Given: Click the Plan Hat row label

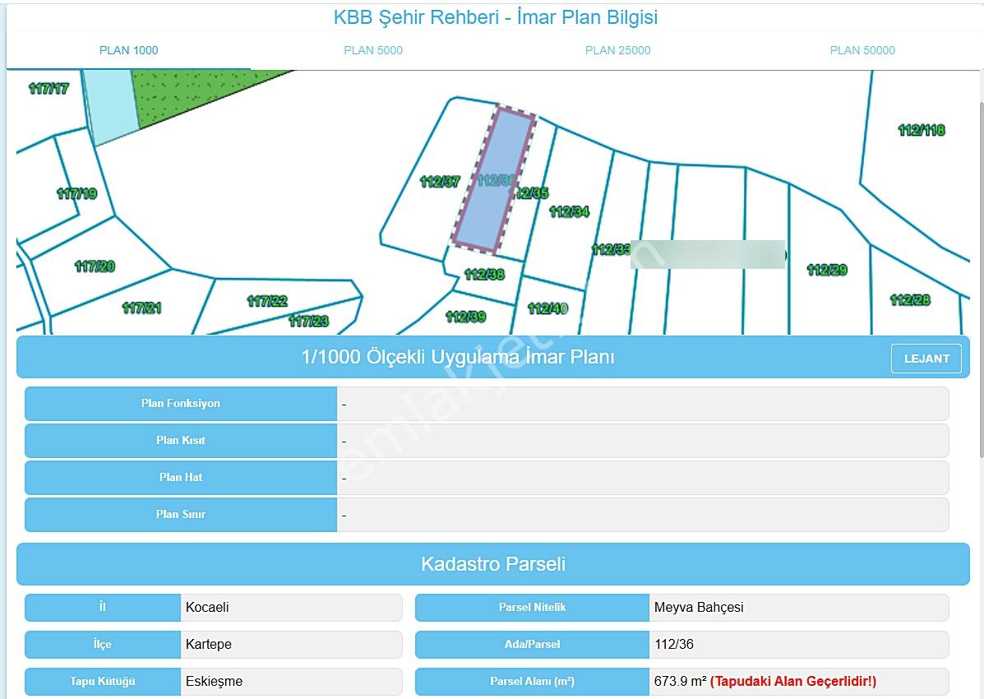Looking at the screenshot, I should tap(181, 477).
